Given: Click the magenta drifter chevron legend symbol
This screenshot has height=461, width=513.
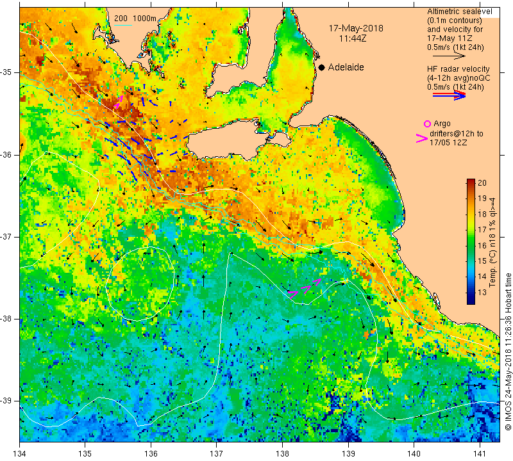Looking at the screenshot, I should (422, 138).
